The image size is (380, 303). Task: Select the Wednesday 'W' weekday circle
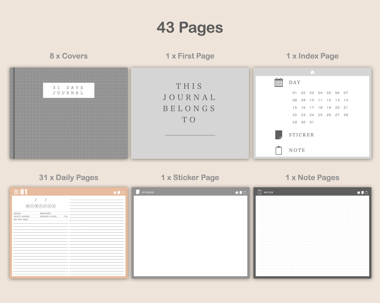pyautogui.click(x=36, y=206)
